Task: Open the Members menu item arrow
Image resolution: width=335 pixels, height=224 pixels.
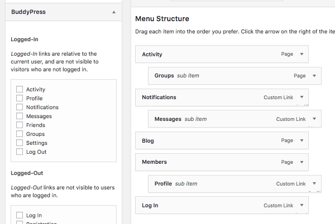Action: 302,162
